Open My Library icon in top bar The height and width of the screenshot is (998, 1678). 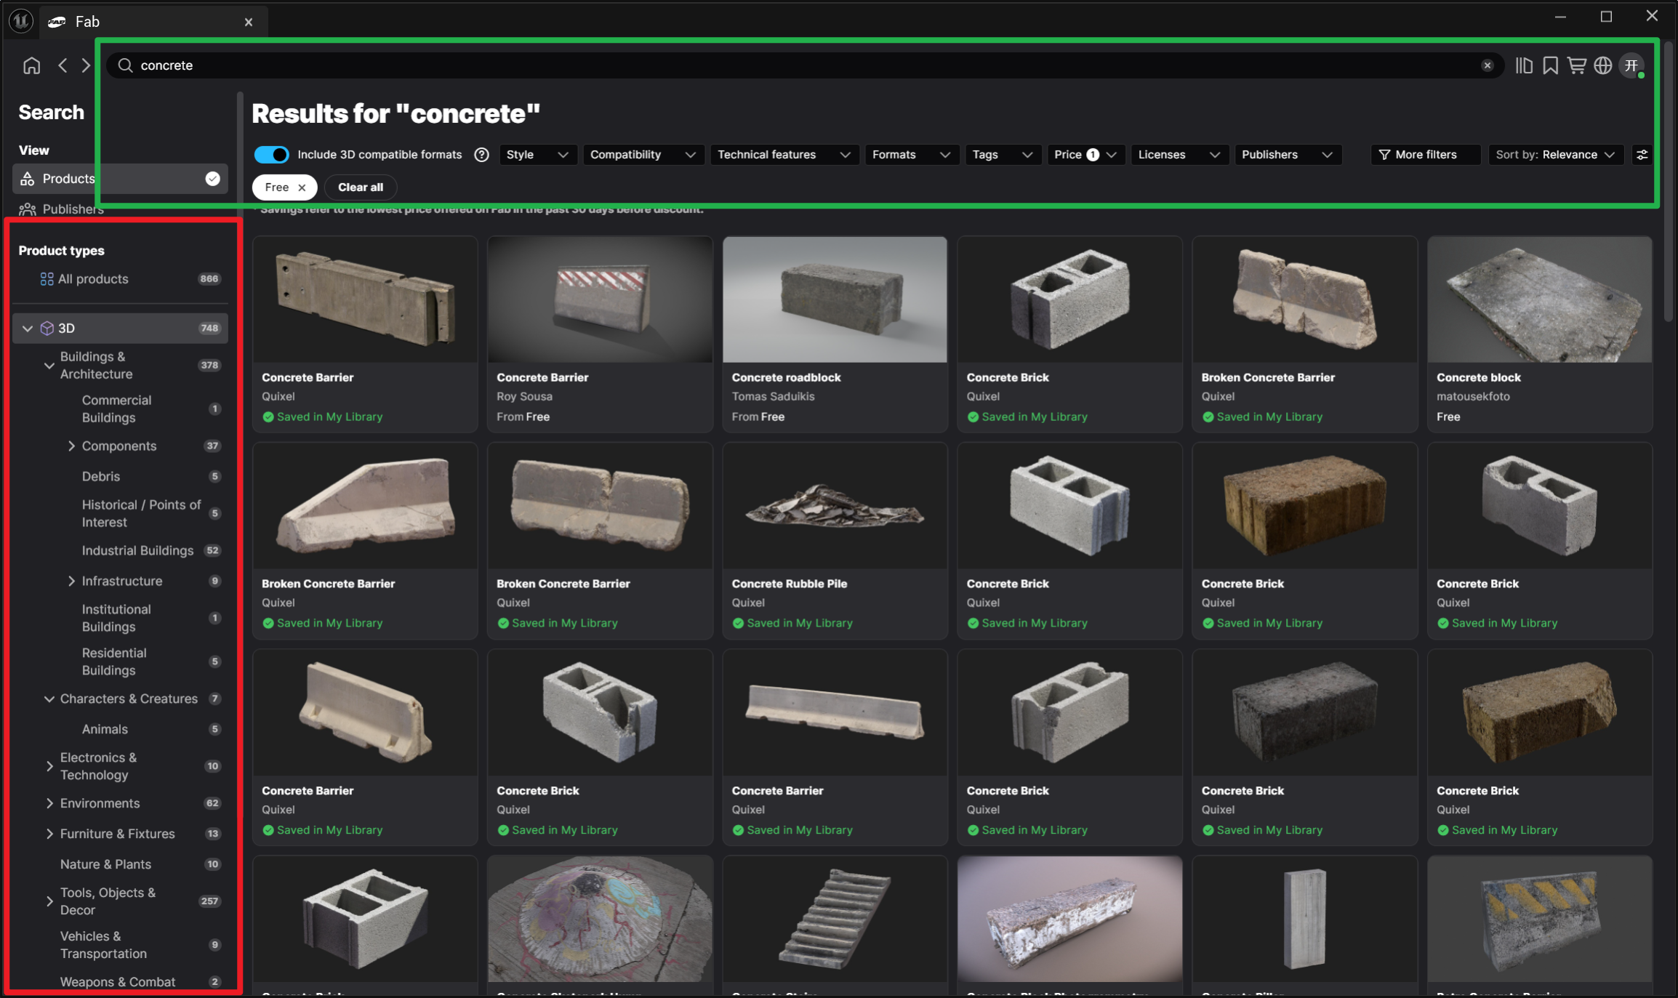(x=1524, y=65)
